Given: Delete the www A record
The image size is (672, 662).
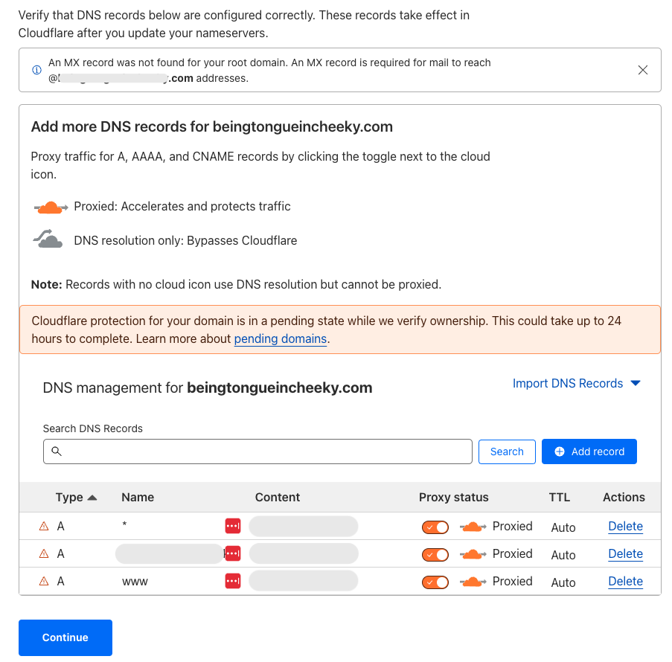Looking at the screenshot, I should [x=625, y=581].
